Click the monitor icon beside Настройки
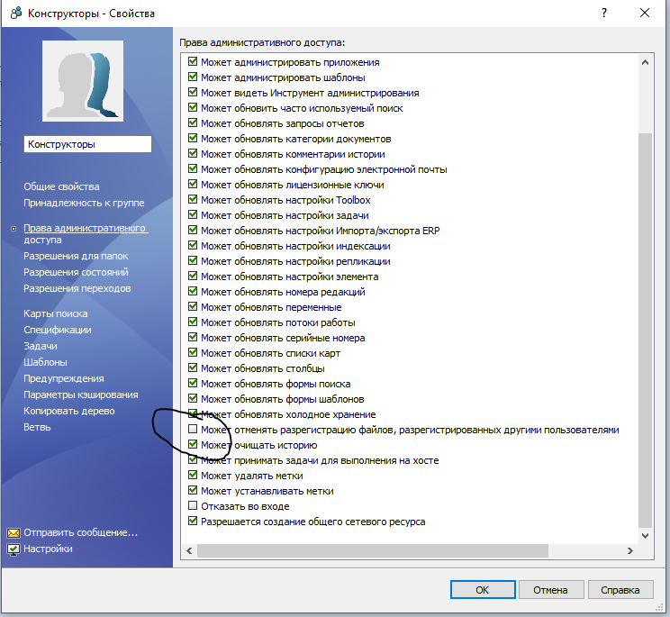Image resolution: width=670 pixels, height=617 pixels. (x=14, y=549)
